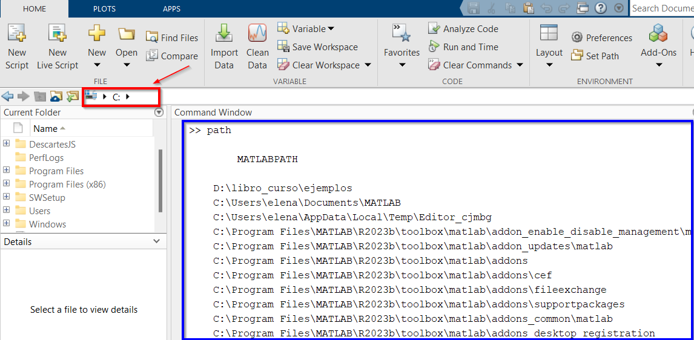
Task: Open the Favorites menu
Action: [402, 47]
